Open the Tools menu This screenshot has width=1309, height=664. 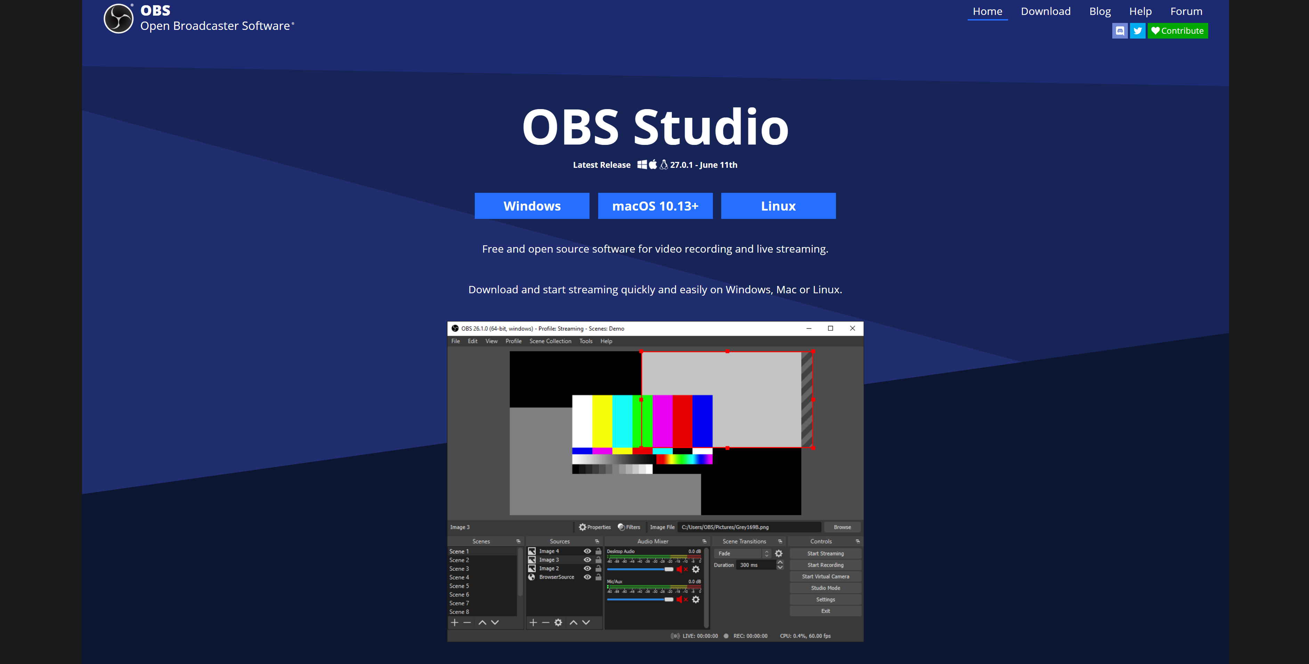pyautogui.click(x=586, y=341)
